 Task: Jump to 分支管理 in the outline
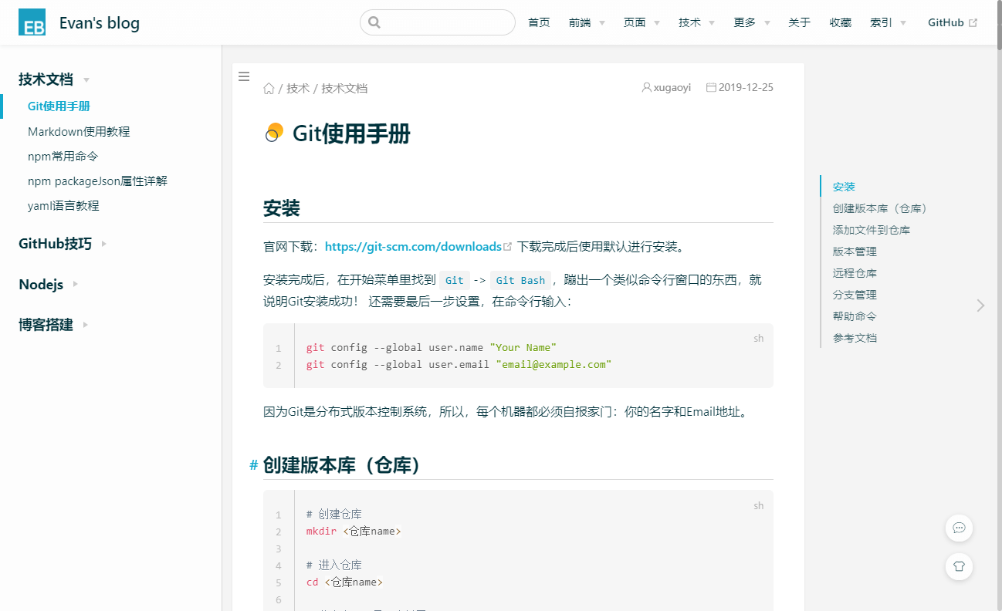click(x=855, y=295)
